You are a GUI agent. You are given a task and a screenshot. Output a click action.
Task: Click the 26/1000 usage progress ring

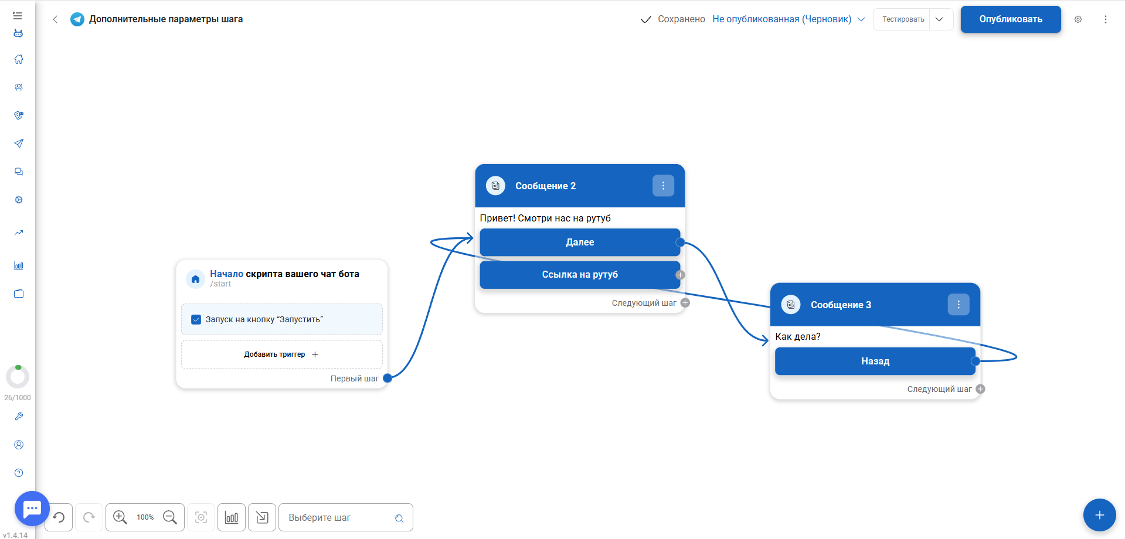(18, 377)
